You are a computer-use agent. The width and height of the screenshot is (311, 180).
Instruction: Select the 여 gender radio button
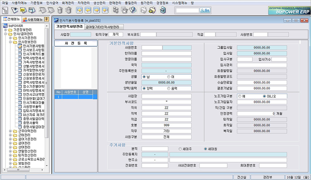pos(169,77)
